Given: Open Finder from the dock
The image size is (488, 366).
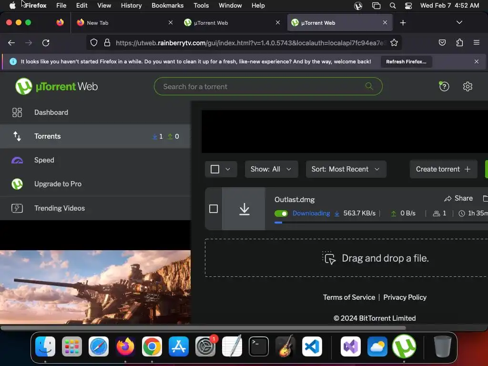Looking at the screenshot, I should [x=45, y=346].
